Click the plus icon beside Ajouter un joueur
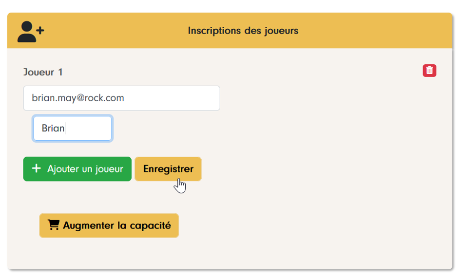This screenshot has width=462, height=279. pos(36,168)
